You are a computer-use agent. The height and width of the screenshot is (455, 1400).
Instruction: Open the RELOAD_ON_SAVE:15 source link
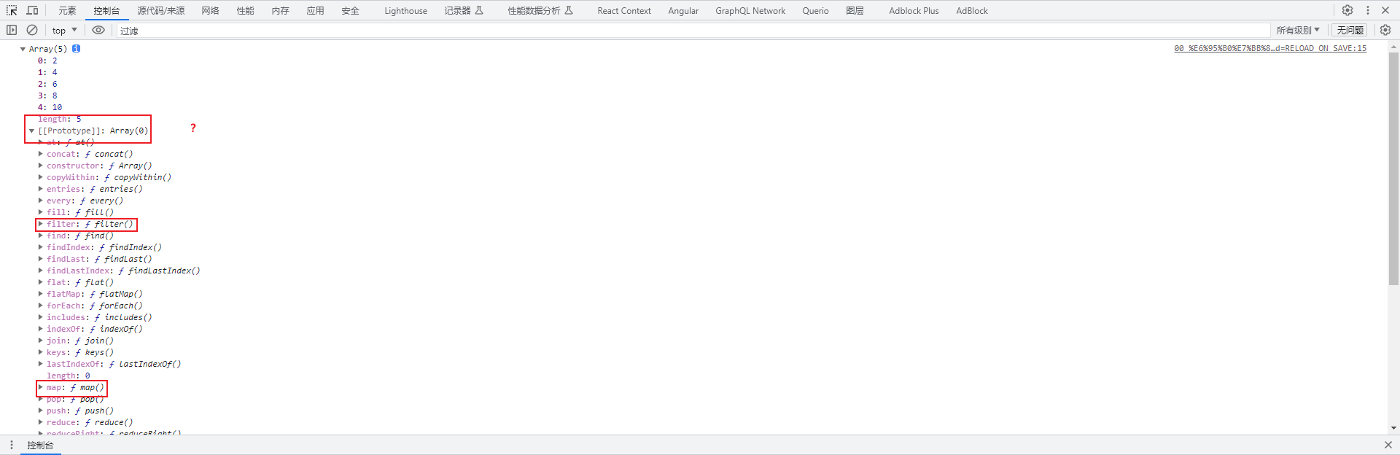pos(1269,48)
